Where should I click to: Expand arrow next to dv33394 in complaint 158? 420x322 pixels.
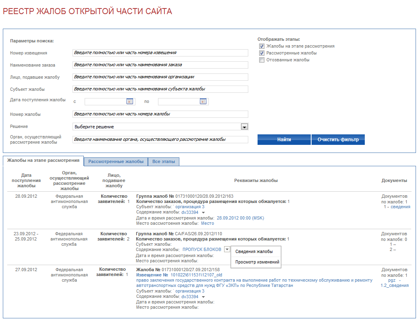click(203, 297)
